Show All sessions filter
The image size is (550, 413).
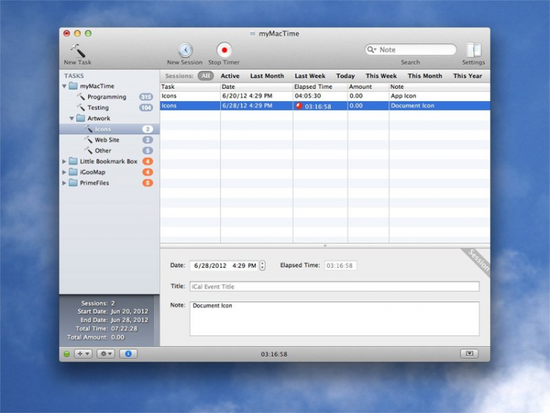205,76
